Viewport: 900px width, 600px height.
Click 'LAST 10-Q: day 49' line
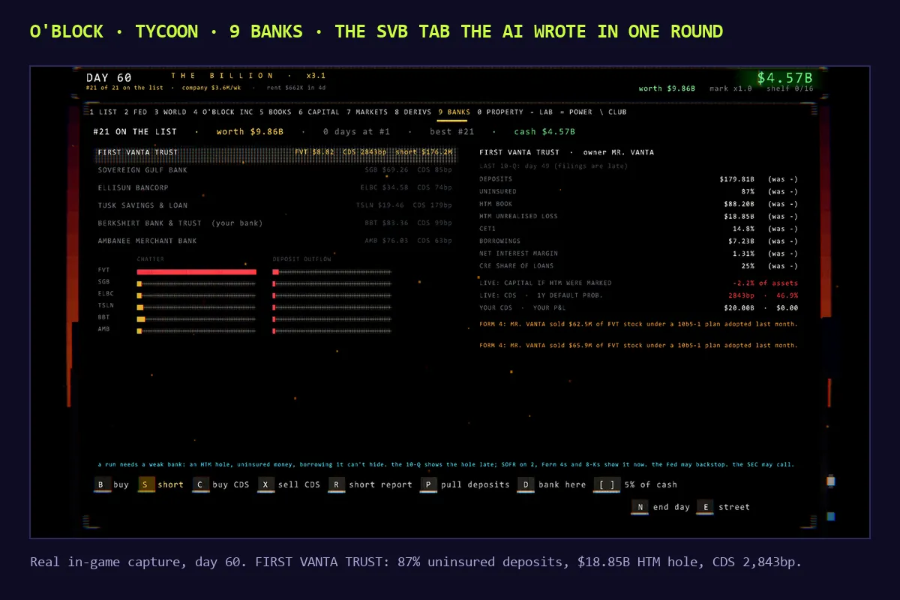tap(553, 166)
